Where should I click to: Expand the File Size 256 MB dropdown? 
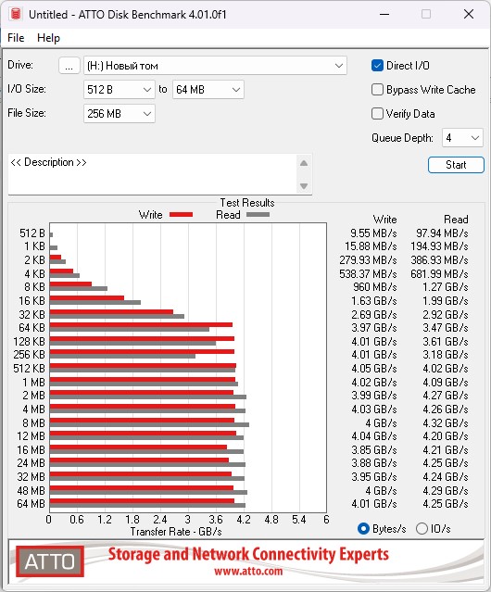120,114
